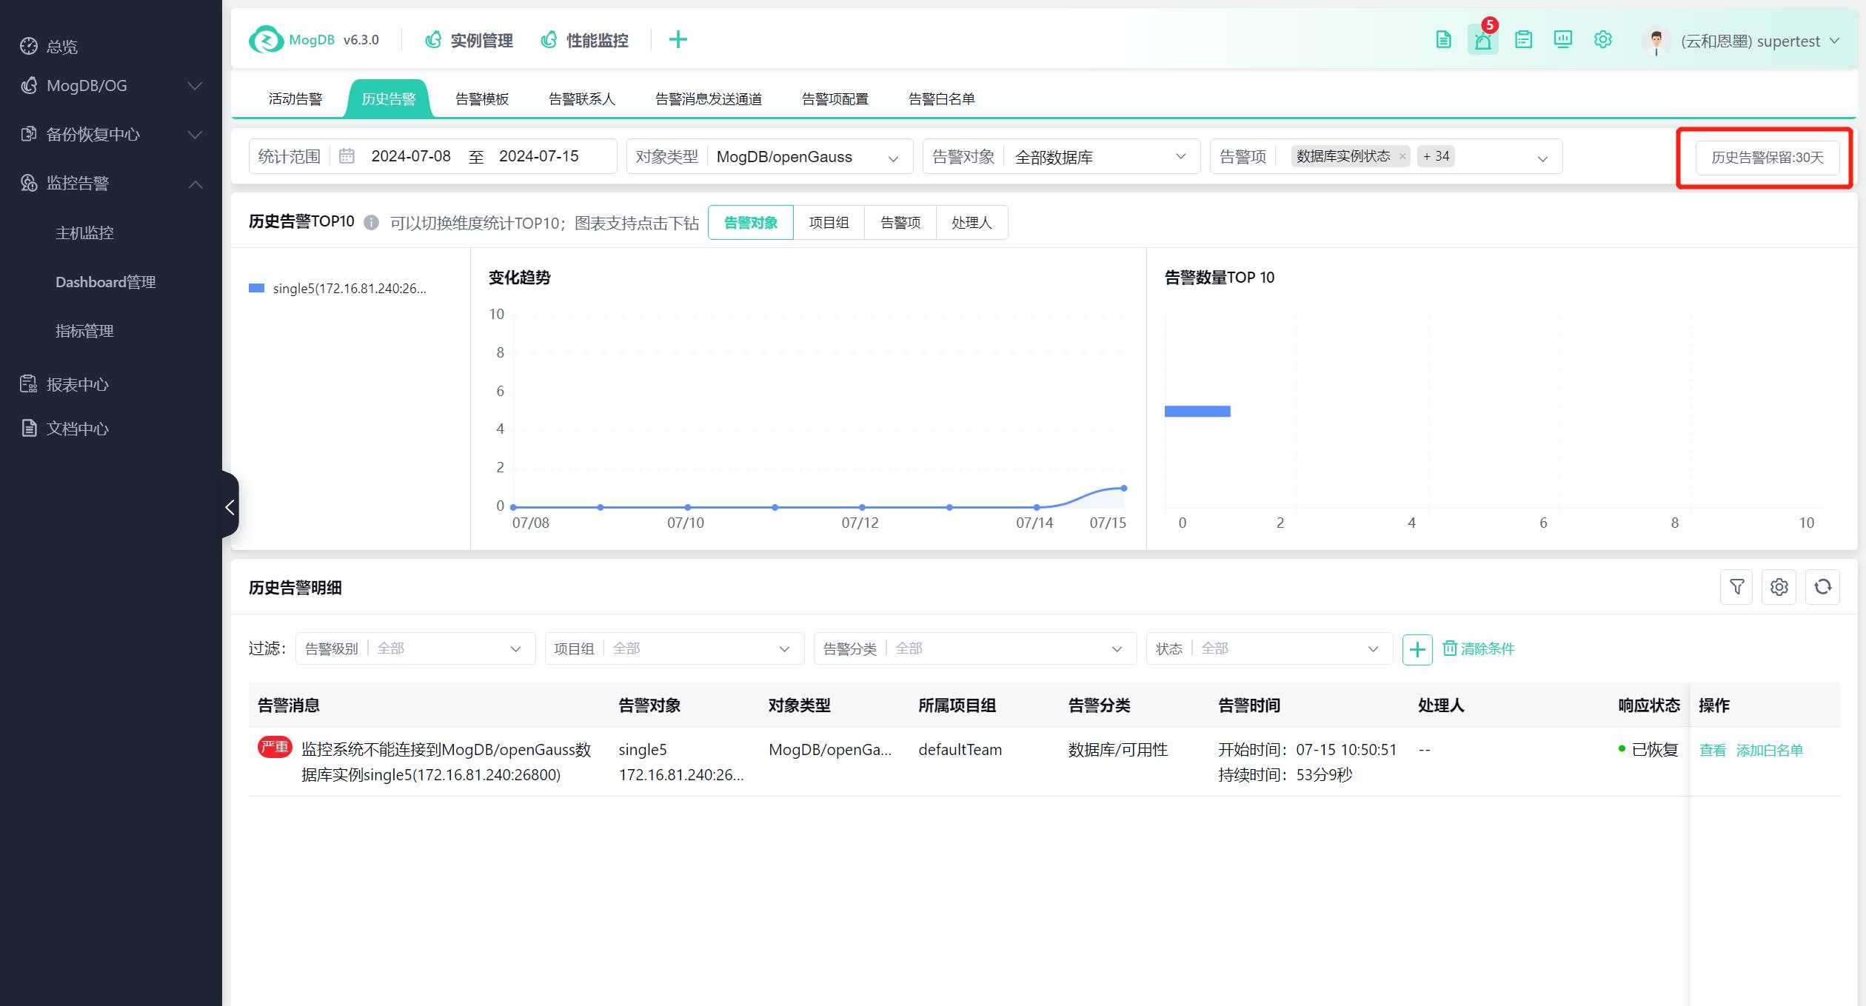Image resolution: width=1866 pixels, height=1006 pixels.
Task: Expand the 备份恢复中心 sidebar menu
Action: 195,135
